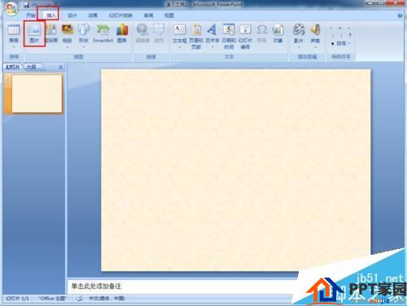This screenshot has height=306, width=407.
Task: Open the Review (审阅) ribbon tab
Action: coord(148,15)
